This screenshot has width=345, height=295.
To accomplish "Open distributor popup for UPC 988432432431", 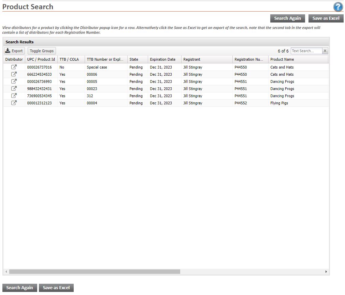I will coord(14,89).
